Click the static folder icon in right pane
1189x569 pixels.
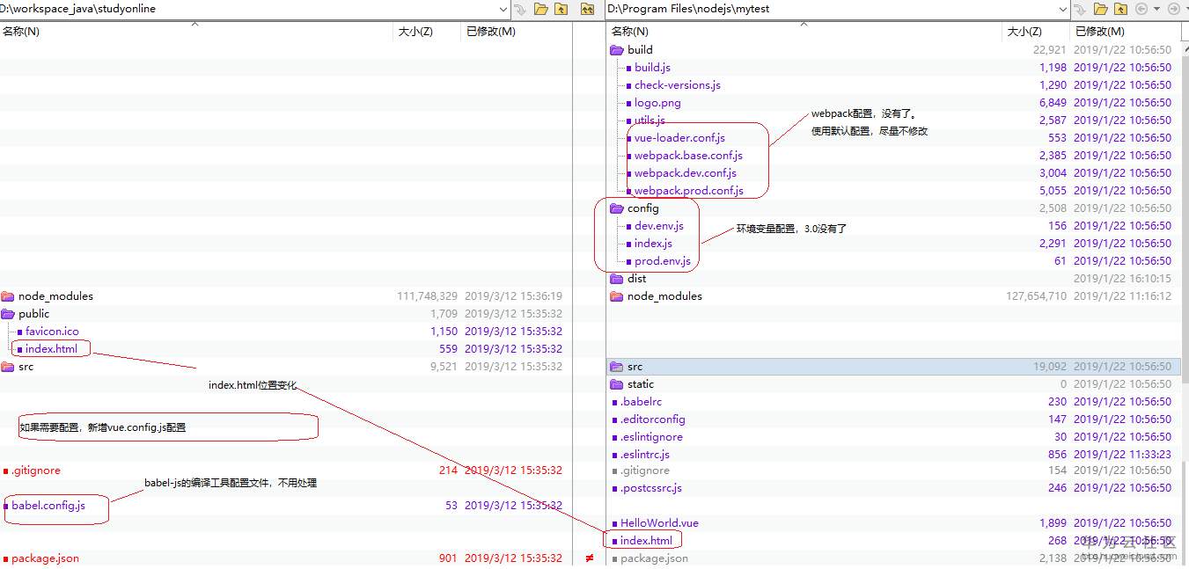(x=616, y=384)
